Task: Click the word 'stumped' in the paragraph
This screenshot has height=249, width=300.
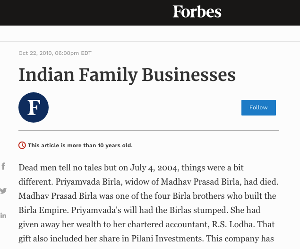Action: point(209,210)
